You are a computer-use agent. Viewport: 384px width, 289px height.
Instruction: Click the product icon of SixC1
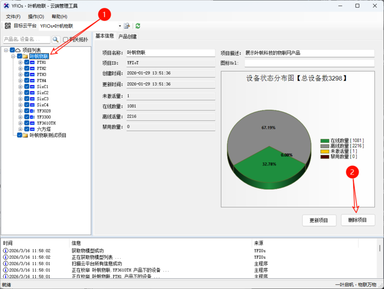coord(32,87)
